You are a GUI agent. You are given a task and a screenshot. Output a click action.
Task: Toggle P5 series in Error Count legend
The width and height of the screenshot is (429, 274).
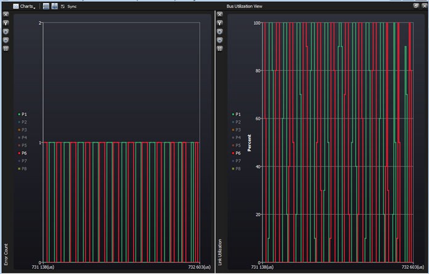pos(22,146)
